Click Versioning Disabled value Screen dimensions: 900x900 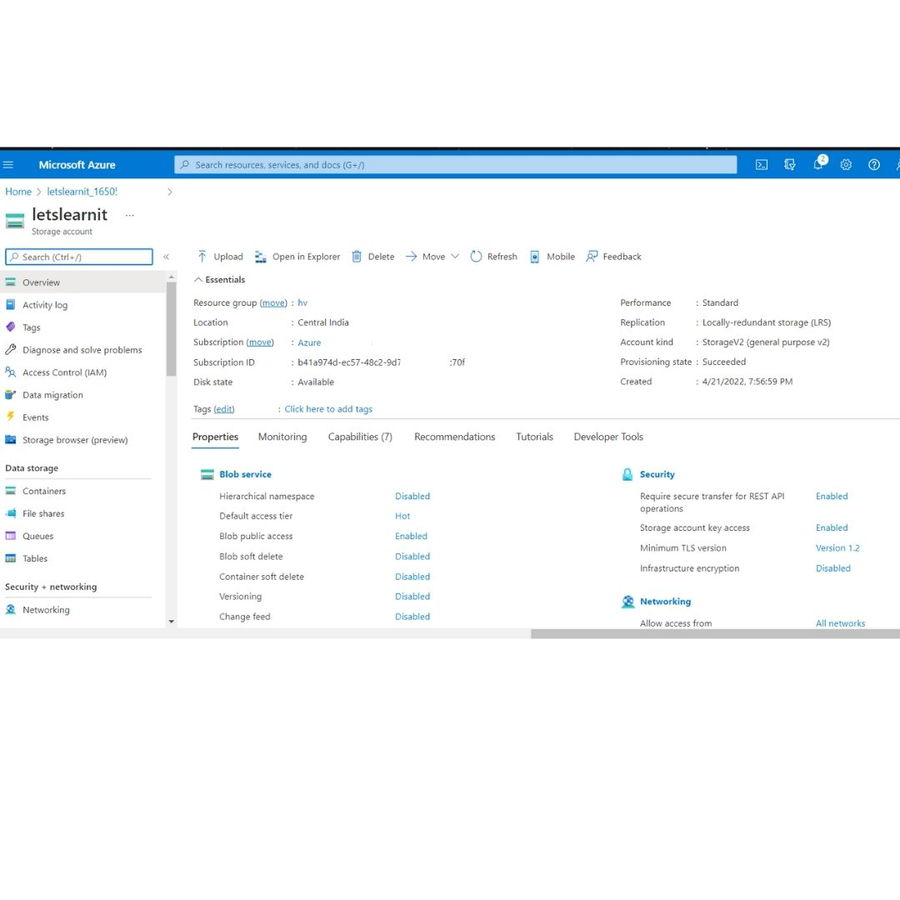pyautogui.click(x=412, y=597)
